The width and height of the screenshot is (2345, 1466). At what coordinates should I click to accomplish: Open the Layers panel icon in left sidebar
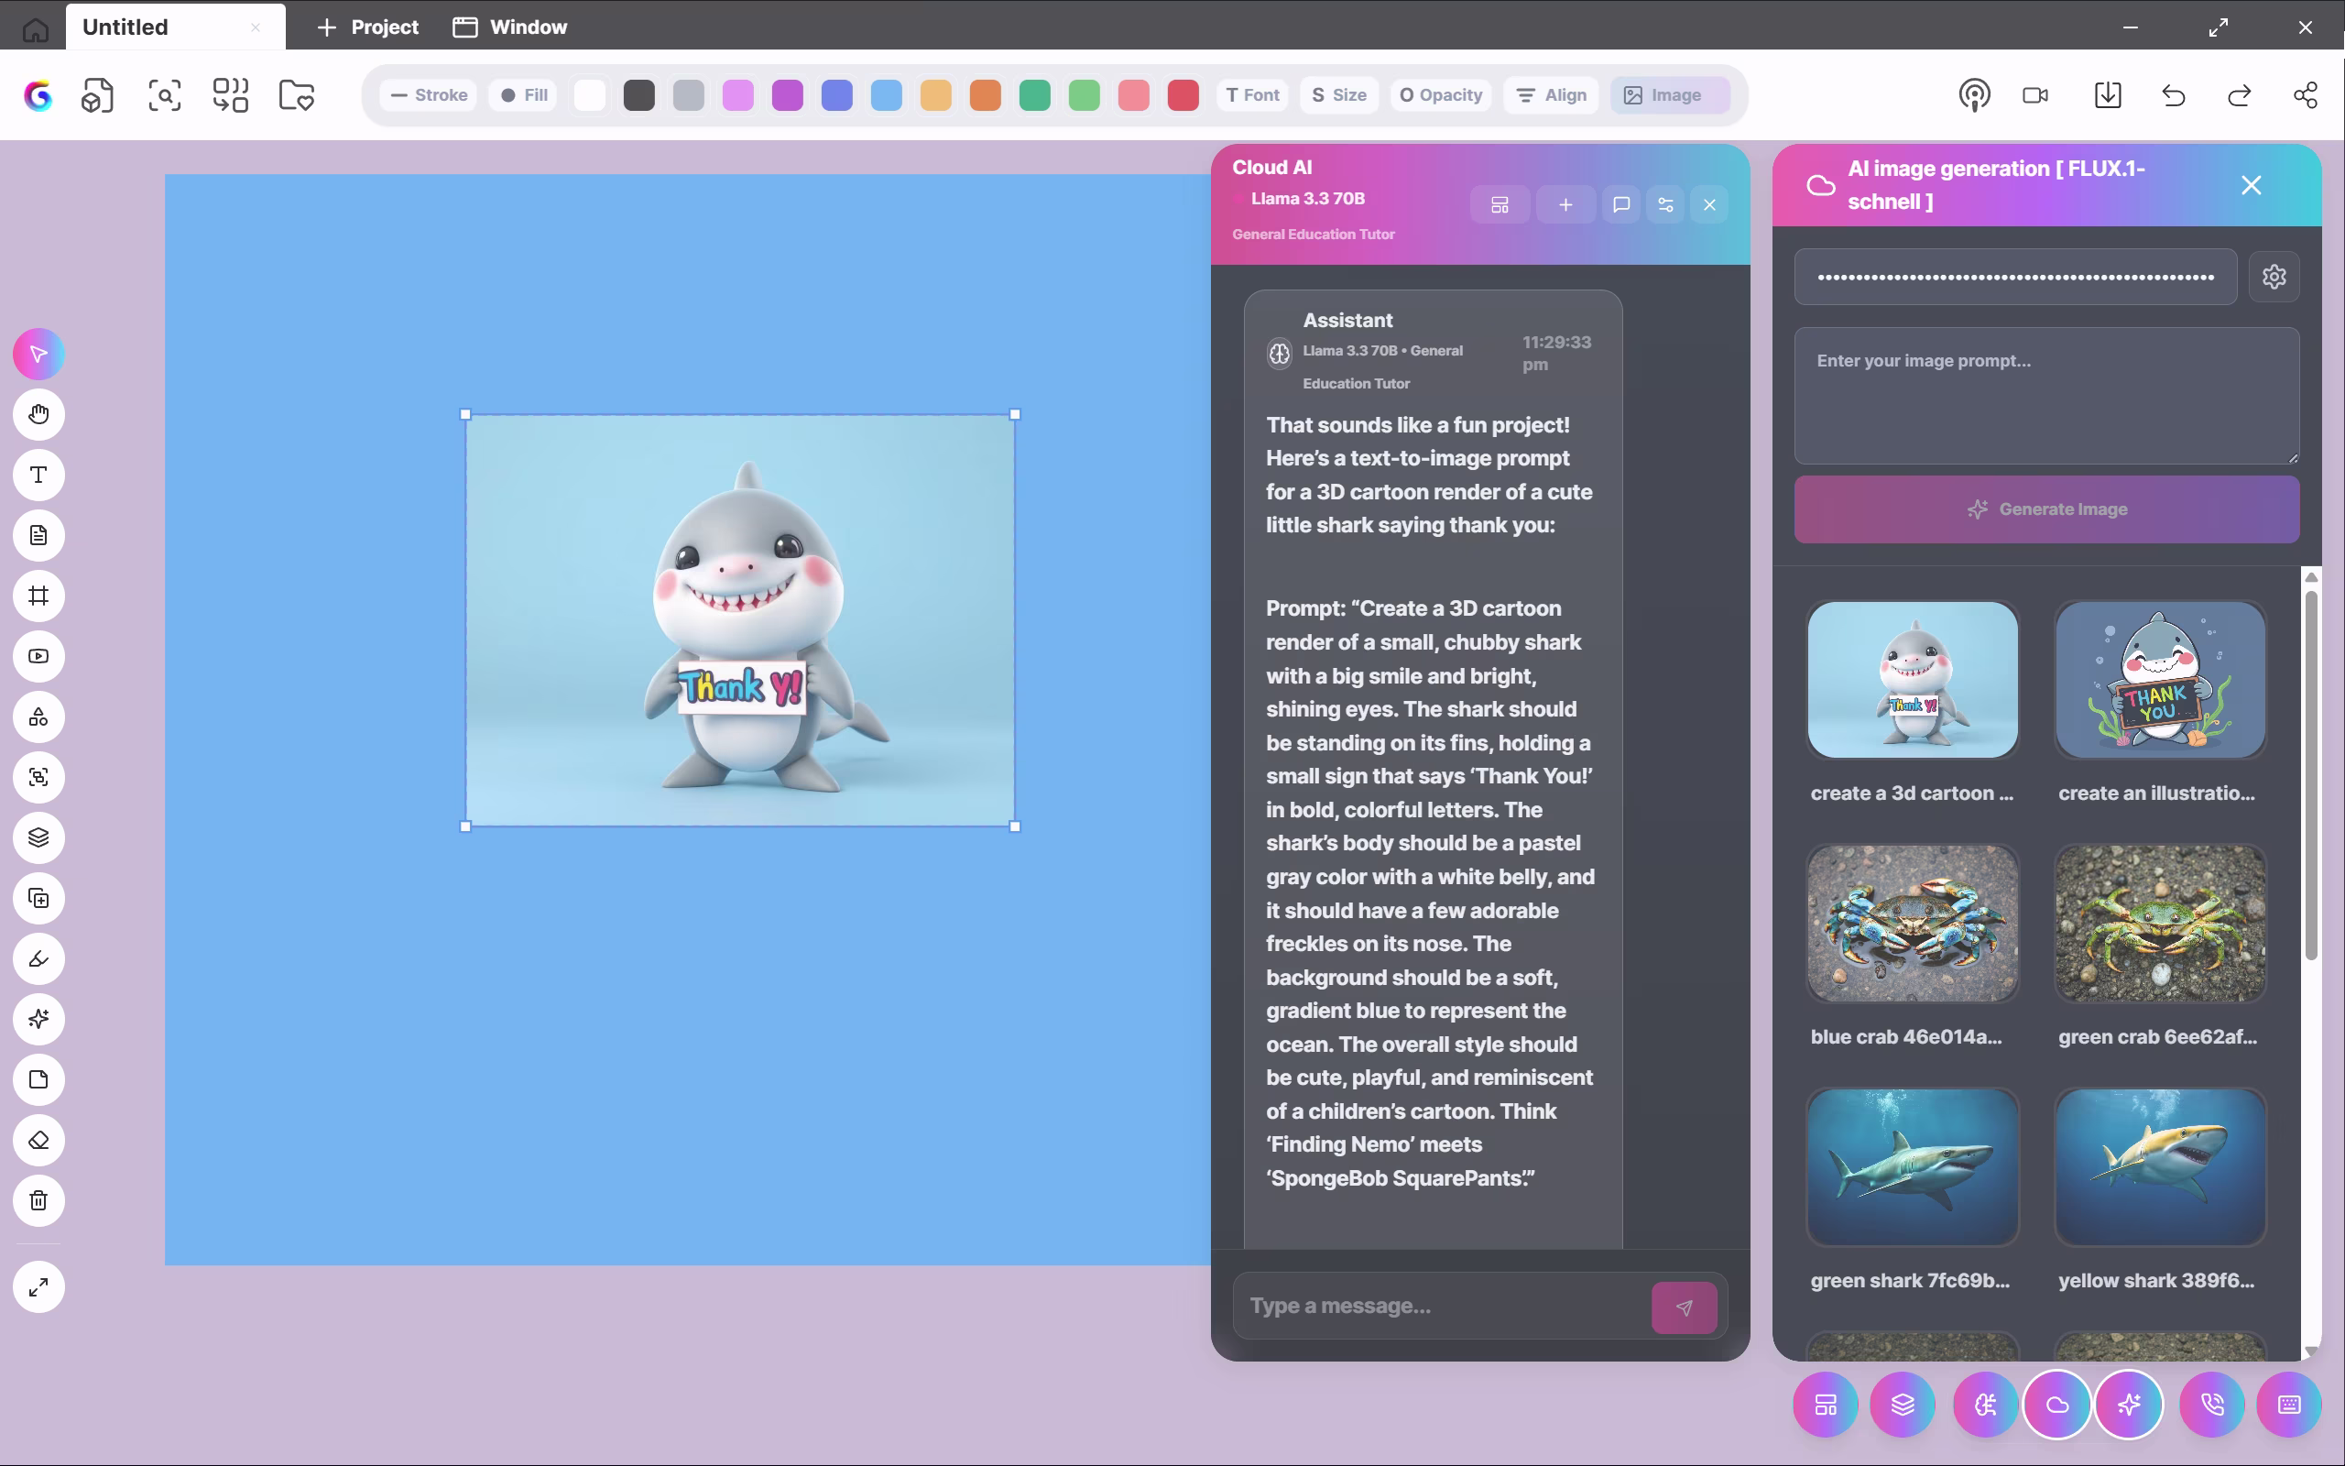tap(38, 837)
